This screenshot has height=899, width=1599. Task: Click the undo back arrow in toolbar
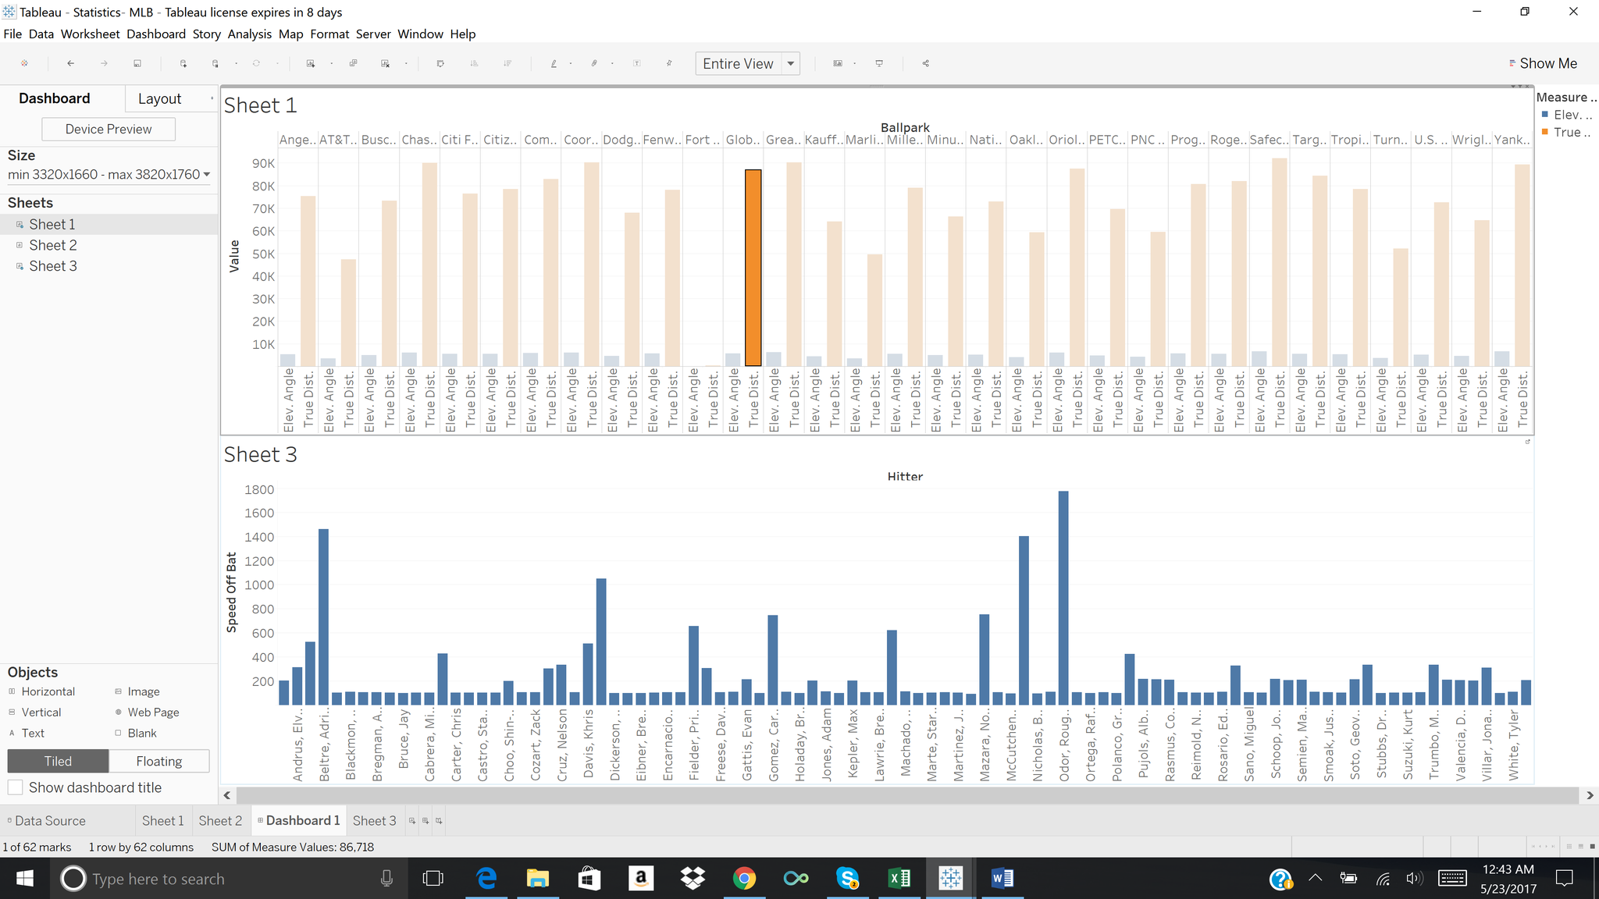pyautogui.click(x=70, y=63)
